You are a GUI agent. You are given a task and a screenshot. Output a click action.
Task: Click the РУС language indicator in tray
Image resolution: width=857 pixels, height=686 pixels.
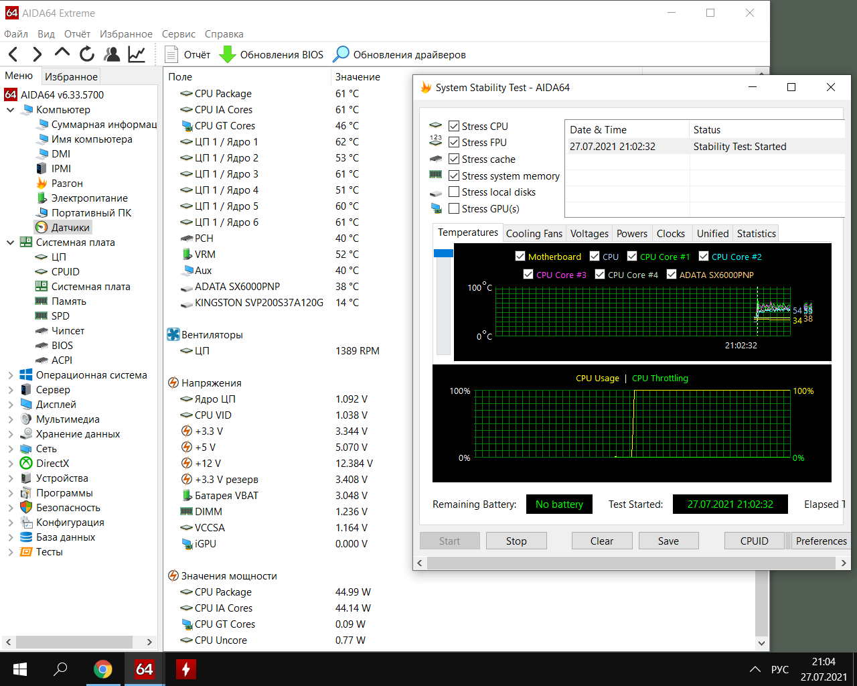point(780,669)
